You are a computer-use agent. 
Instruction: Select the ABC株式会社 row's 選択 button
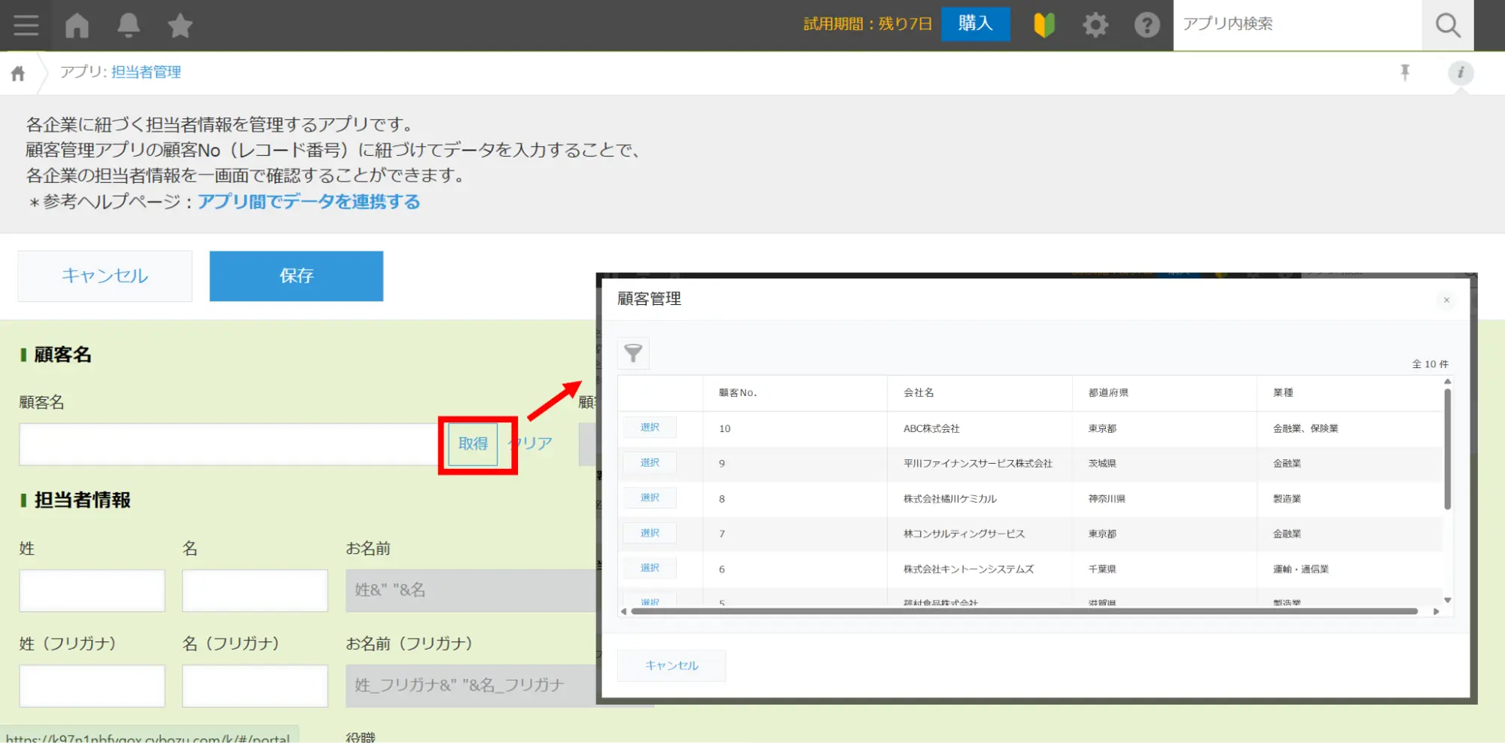(x=650, y=428)
